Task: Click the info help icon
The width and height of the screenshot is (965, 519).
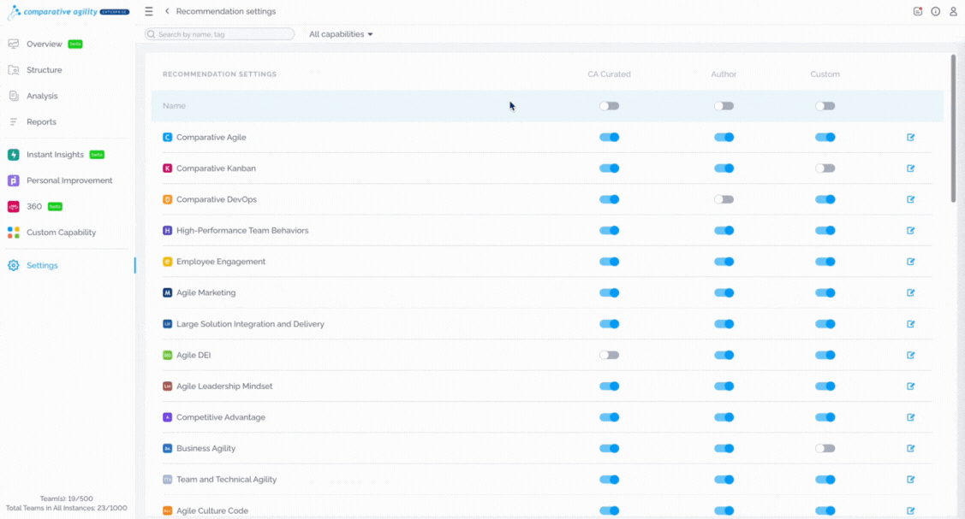Action: point(935,12)
